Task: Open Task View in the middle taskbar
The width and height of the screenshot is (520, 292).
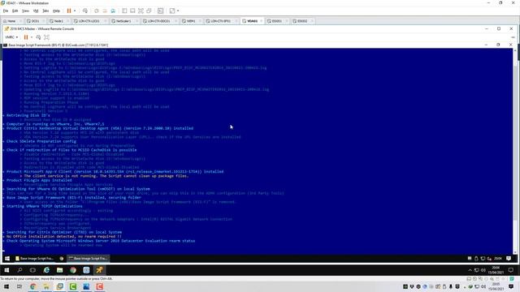Action: 32,270
